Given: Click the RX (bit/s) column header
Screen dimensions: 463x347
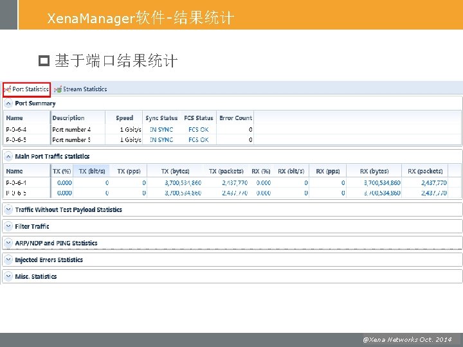Looking at the screenshot, I should point(291,171).
